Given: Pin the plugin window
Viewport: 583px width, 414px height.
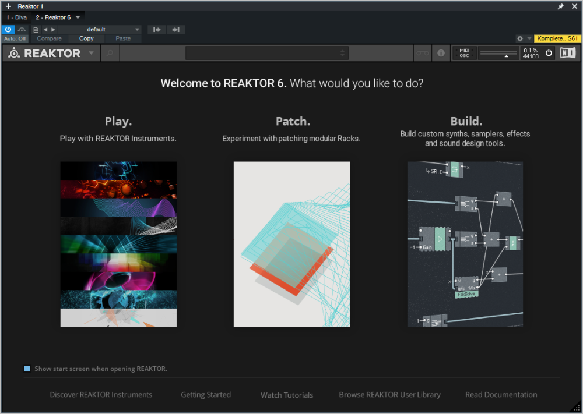Looking at the screenshot, I should [x=561, y=6].
